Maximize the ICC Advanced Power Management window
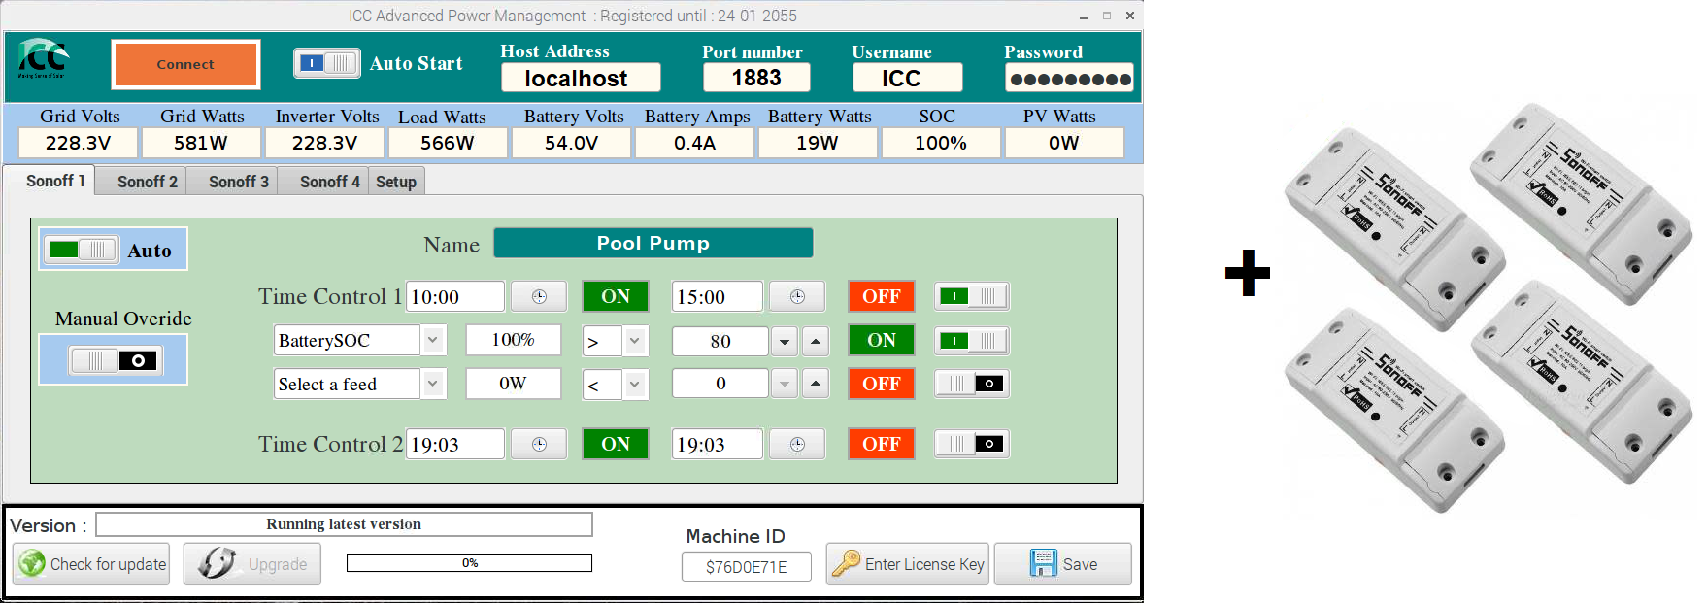 (1107, 16)
